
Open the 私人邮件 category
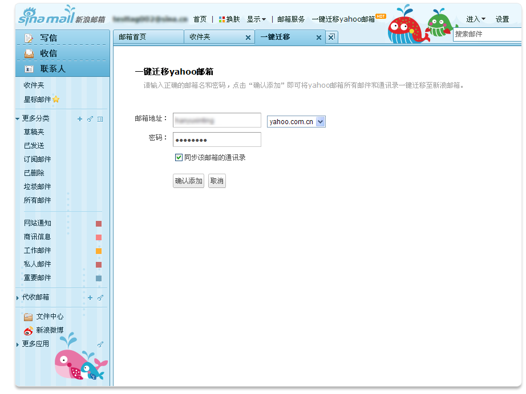(37, 264)
